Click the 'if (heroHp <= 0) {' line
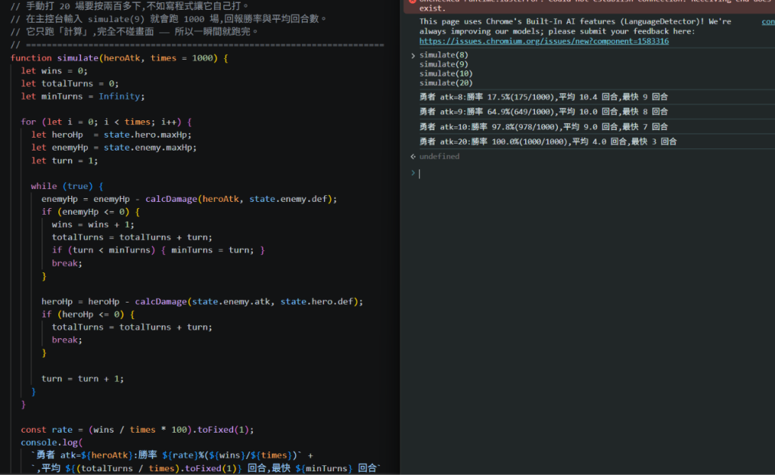The image size is (775, 475). click(x=88, y=314)
